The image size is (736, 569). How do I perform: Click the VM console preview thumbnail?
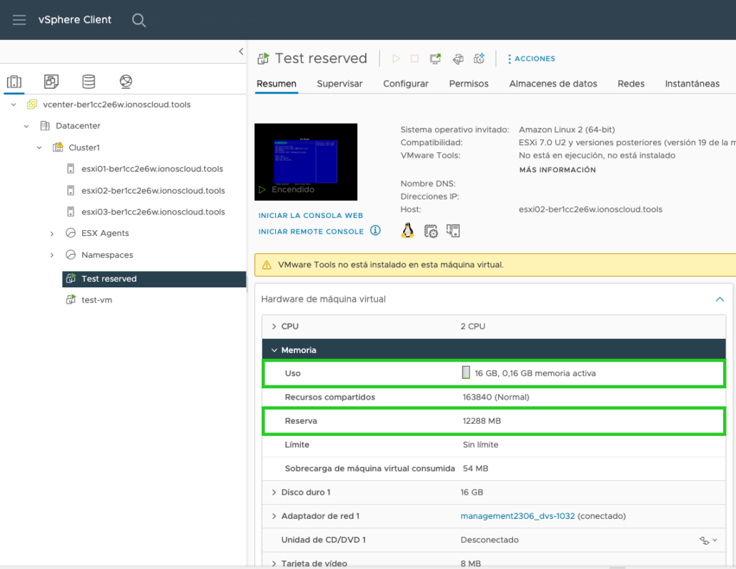coord(306,162)
